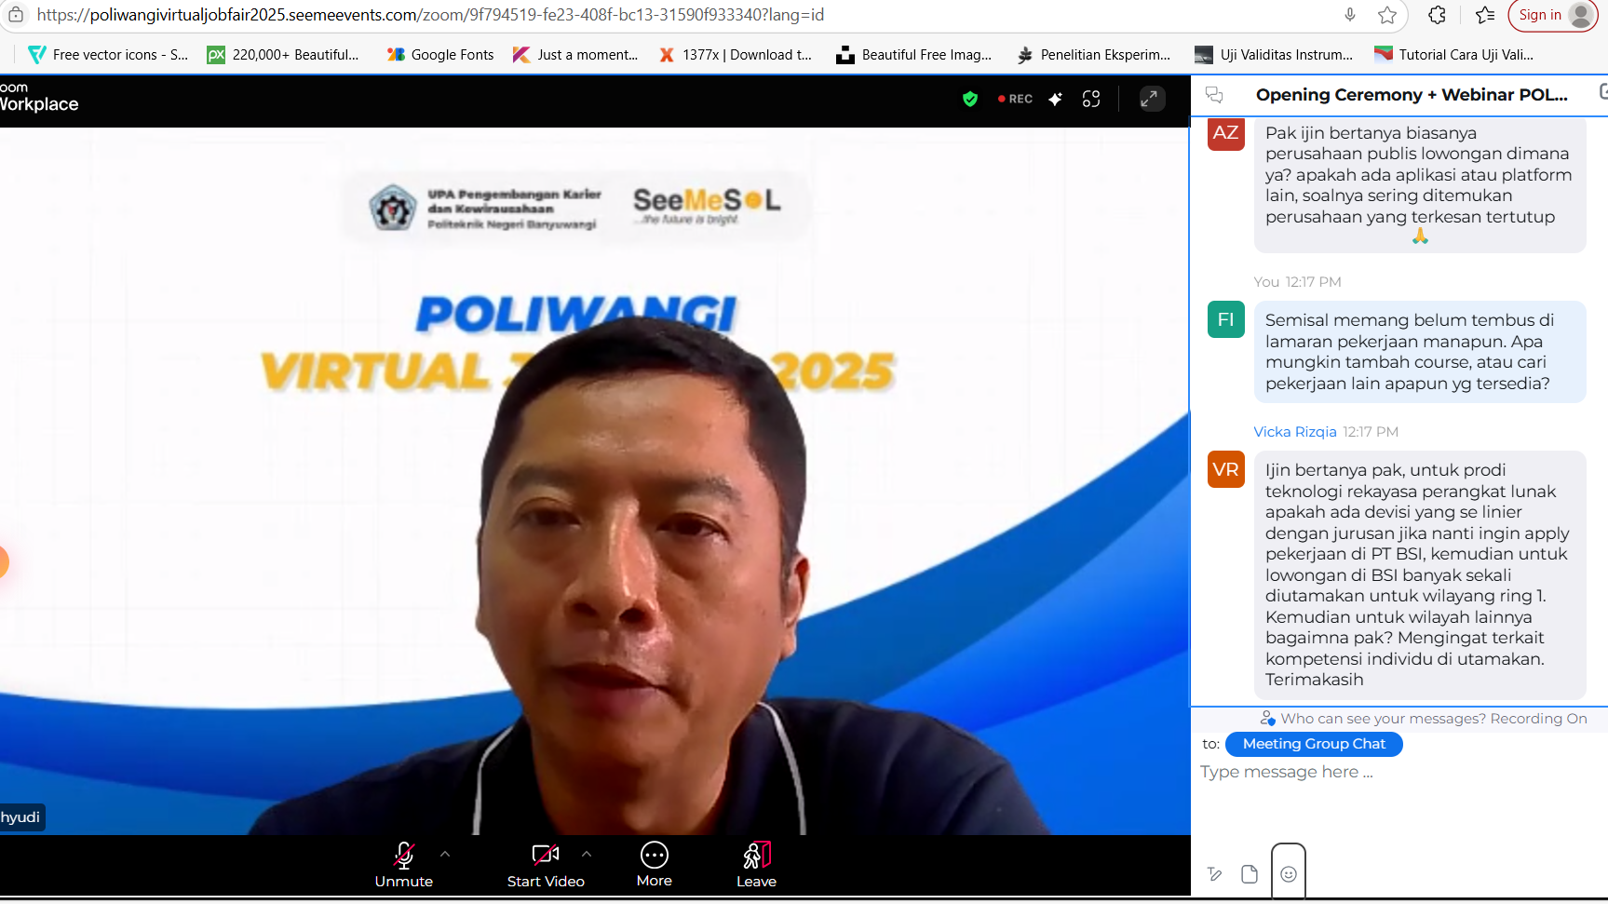Screen dimensions: 1608x904
Task: Open Google Fonts bookmark
Action: point(440,55)
